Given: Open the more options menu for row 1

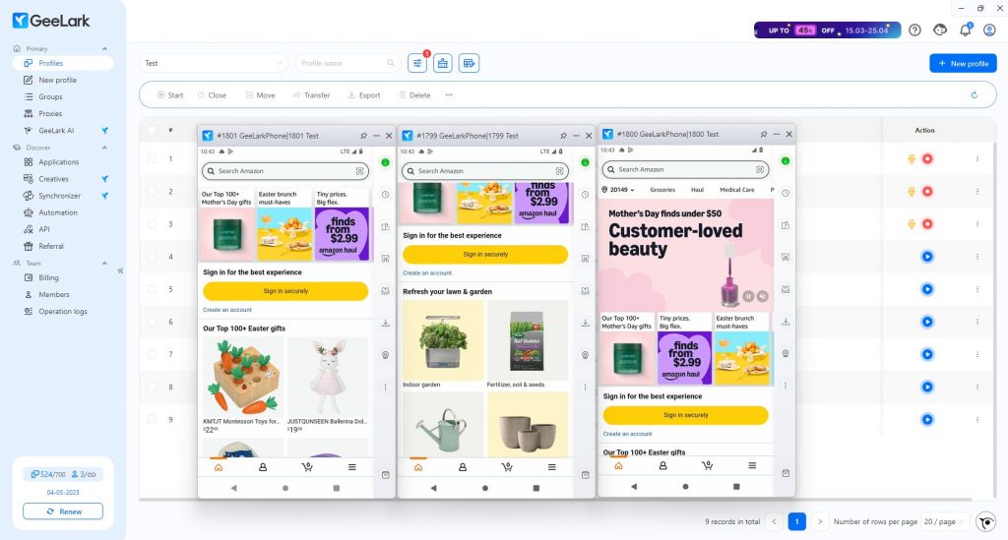Looking at the screenshot, I should click(977, 158).
